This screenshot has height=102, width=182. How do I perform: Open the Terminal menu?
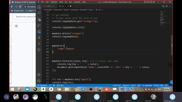coord(77,2)
